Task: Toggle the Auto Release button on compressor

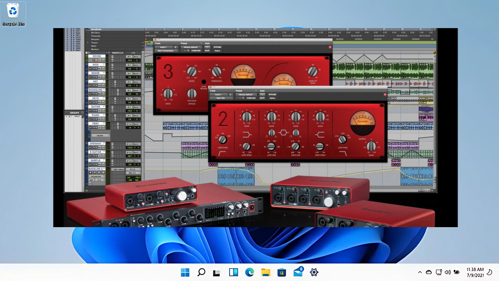Action: click(x=203, y=82)
